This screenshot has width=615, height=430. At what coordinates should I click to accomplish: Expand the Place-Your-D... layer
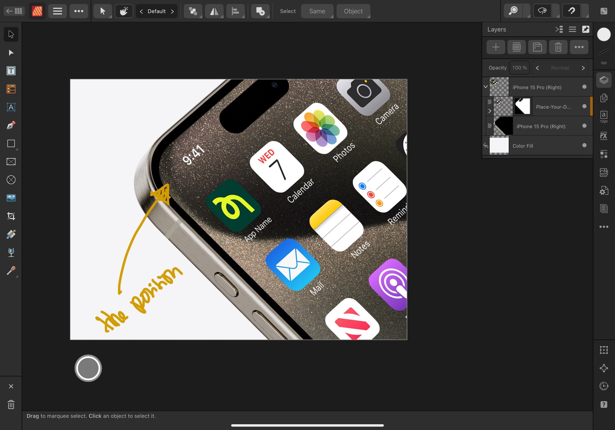point(490,111)
